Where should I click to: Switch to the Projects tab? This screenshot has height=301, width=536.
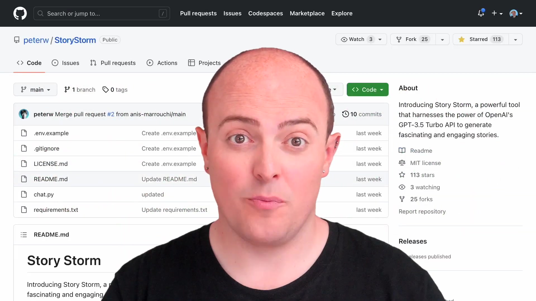pos(204,63)
